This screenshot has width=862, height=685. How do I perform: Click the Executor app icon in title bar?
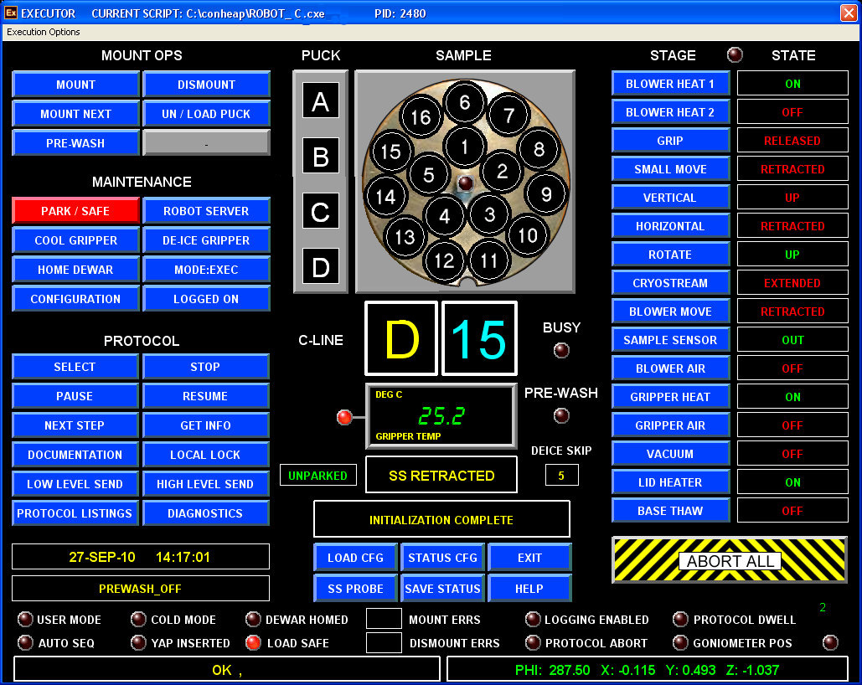(x=10, y=13)
